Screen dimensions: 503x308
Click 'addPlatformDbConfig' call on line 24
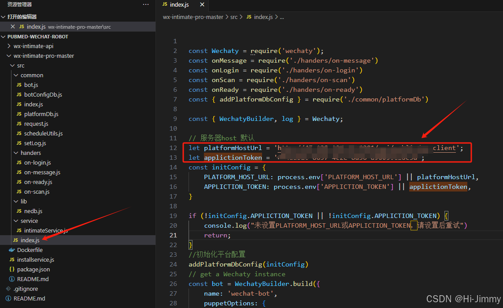click(x=226, y=264)
